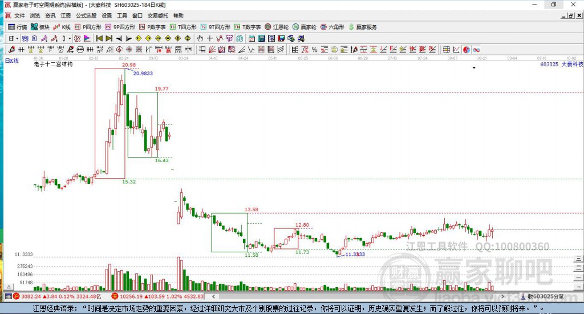
Task: Click the black right-pointing arrow icon
Action: click(129, 38)
